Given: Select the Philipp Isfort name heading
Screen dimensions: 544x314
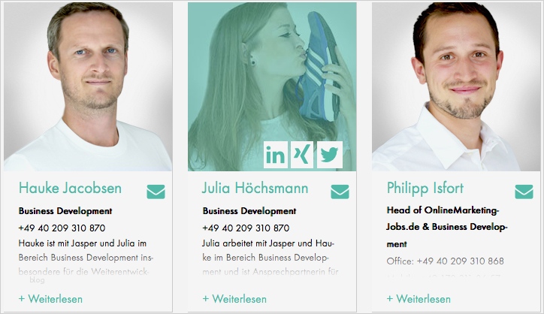Looking at the screenshot, I should click(425, 189).
